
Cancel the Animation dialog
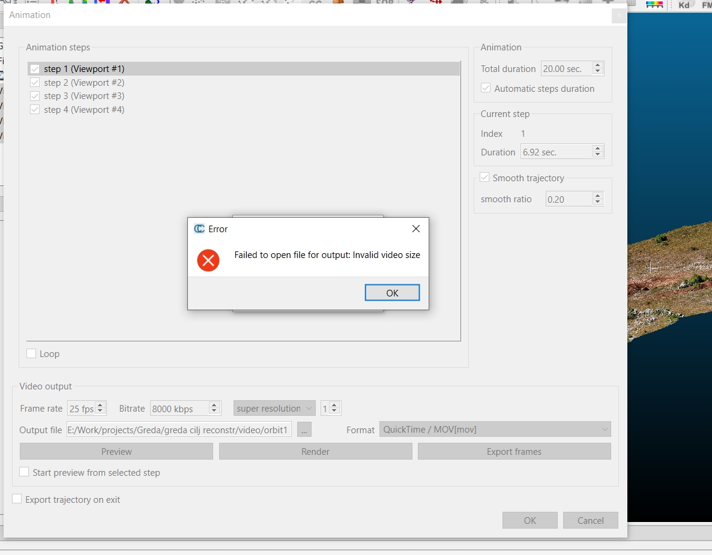coord(590,521)
